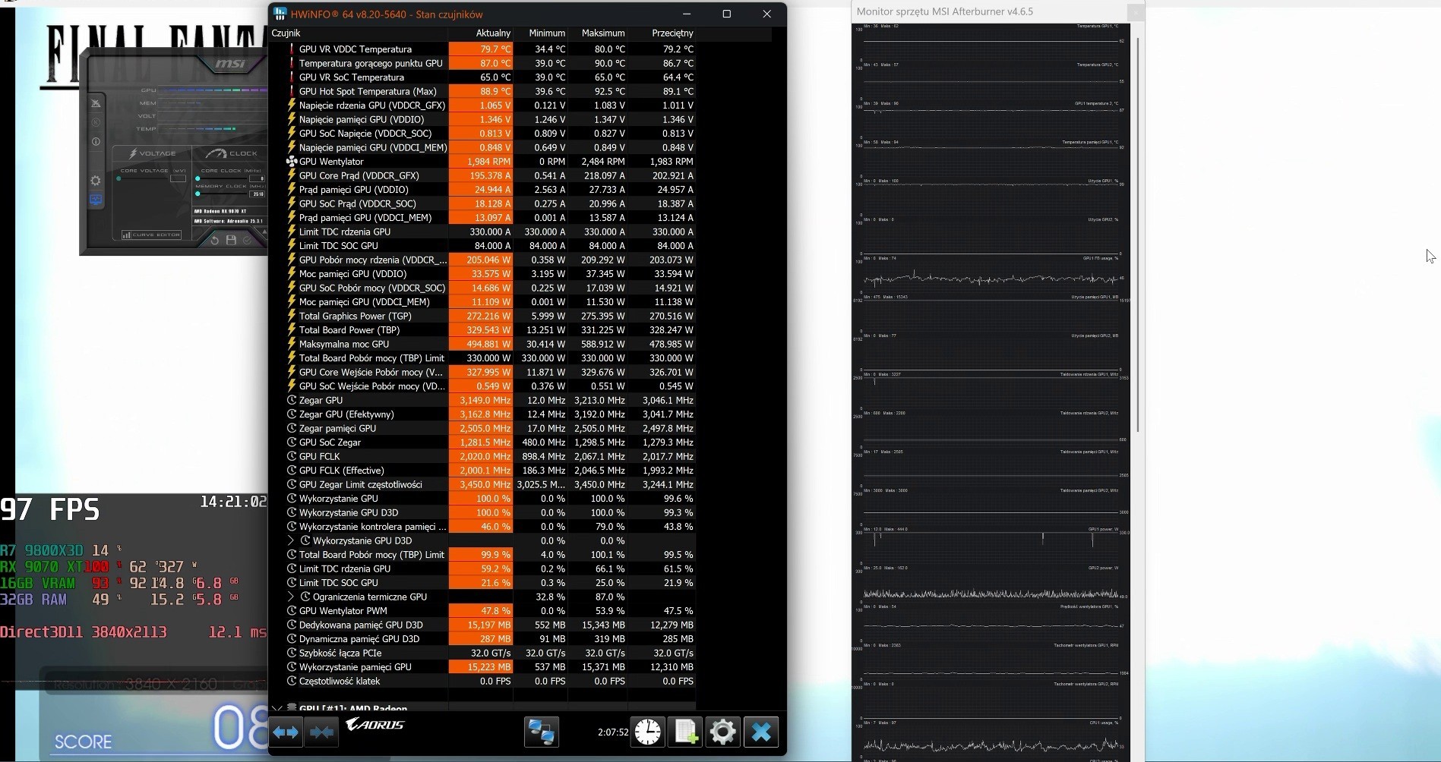Image resolution: width=1441 pixels, height=762 pixels.
Task: Click the Memory Clock value field
Action: click(x=257, y=194)
